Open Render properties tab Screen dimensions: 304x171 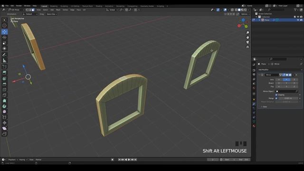click(x=254, y=70)
